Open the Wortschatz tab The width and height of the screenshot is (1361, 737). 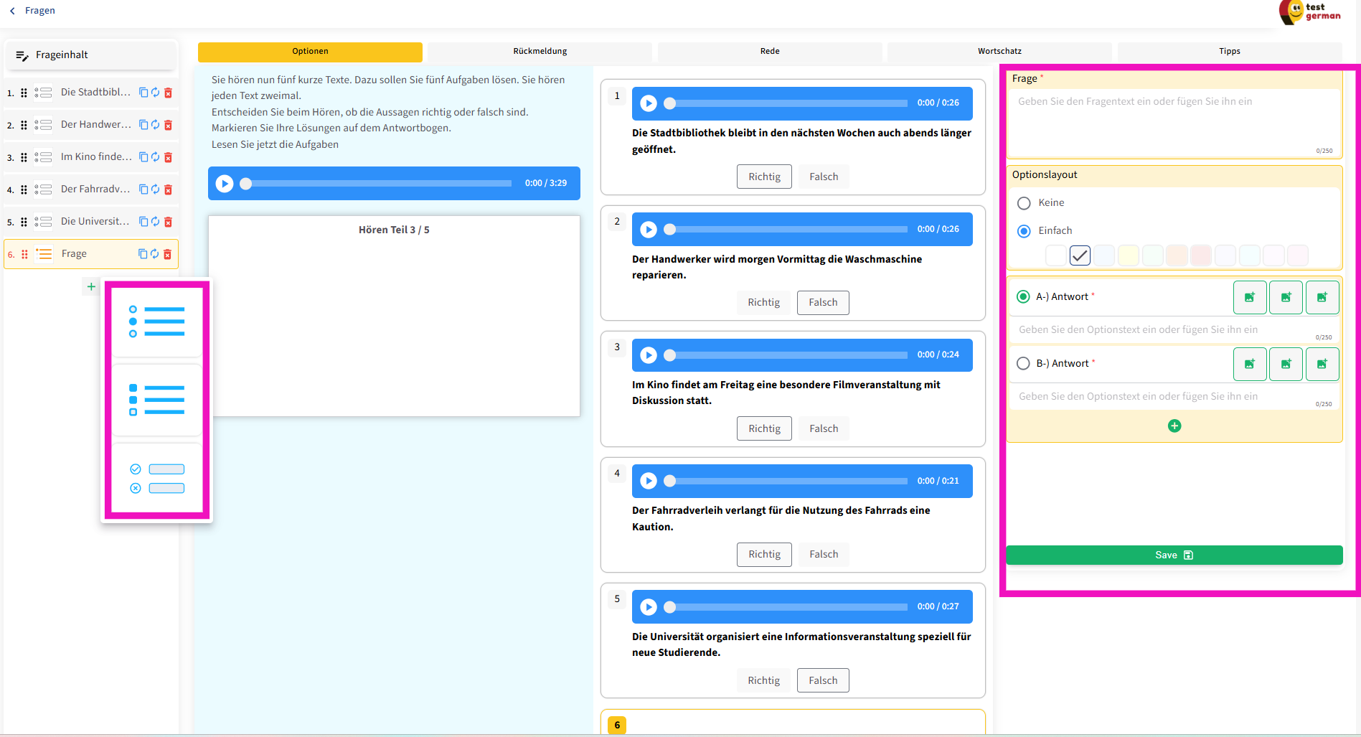coord(999,52)
